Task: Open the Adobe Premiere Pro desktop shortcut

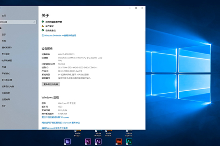Action: [88, 142]
